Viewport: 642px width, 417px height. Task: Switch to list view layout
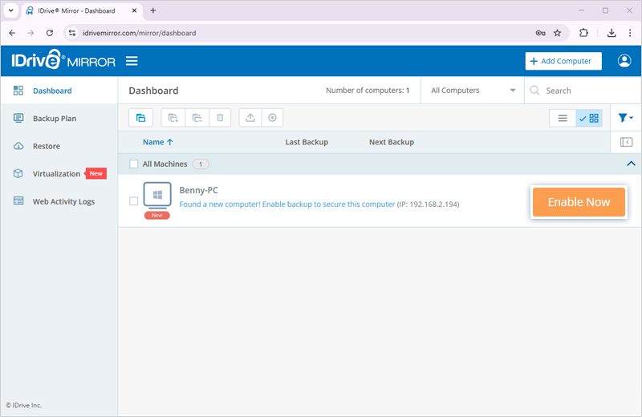pyautogui.click(x=563, y=118)
